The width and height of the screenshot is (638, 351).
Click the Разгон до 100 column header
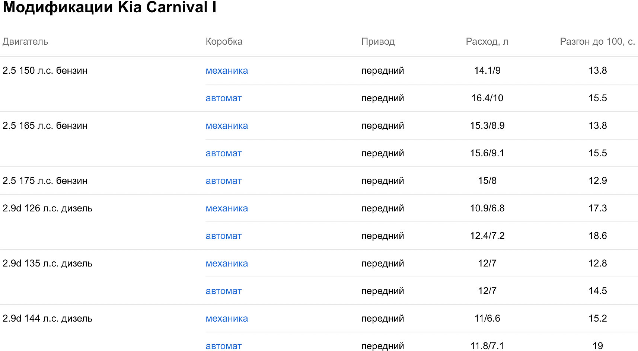(x=597, y=42)
